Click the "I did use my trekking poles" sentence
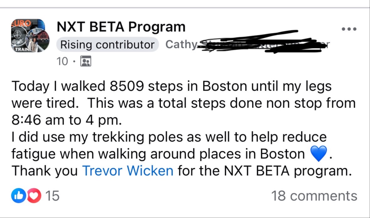The height and width of the screenshot is (218, 370). pos(169,137)
